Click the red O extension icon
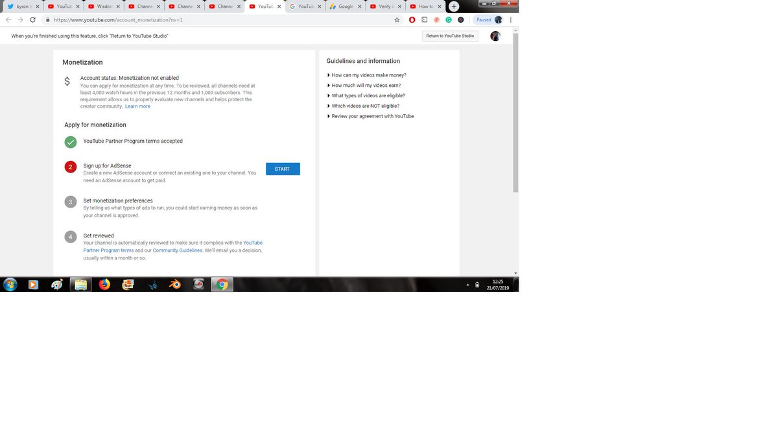The height and width of the screenshot is (436, 778). 412,20
